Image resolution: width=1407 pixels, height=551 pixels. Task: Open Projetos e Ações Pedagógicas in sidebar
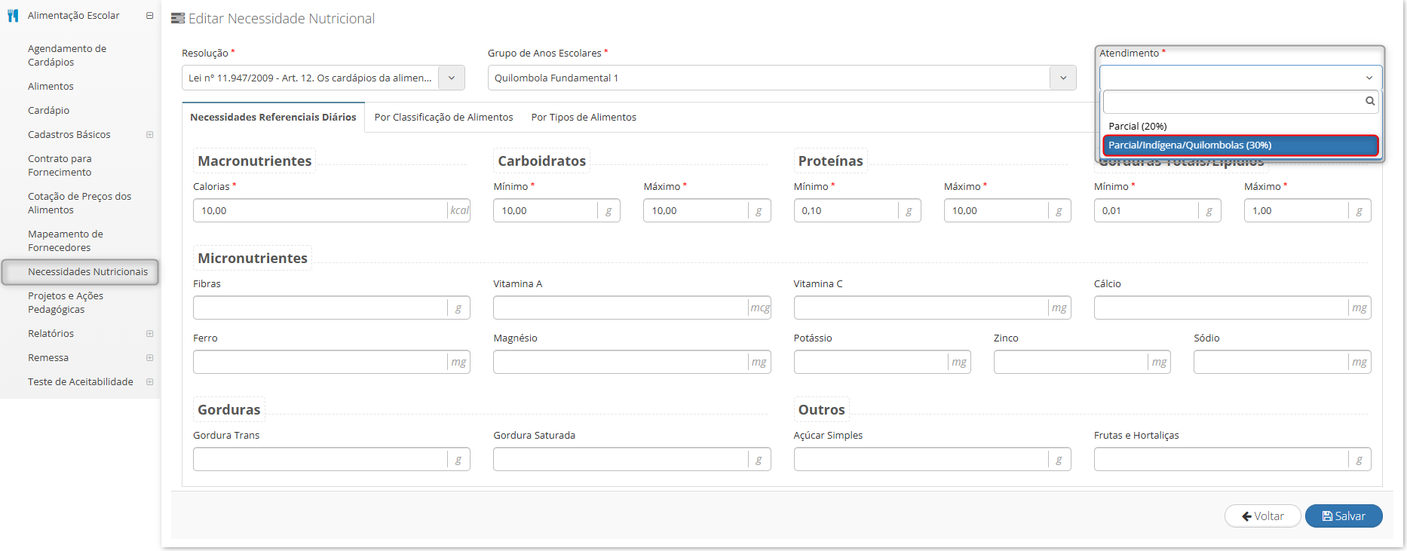click(x=66, y=302)
